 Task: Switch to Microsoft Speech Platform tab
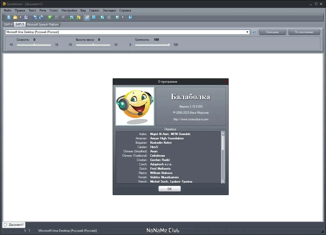coord(43,25)
